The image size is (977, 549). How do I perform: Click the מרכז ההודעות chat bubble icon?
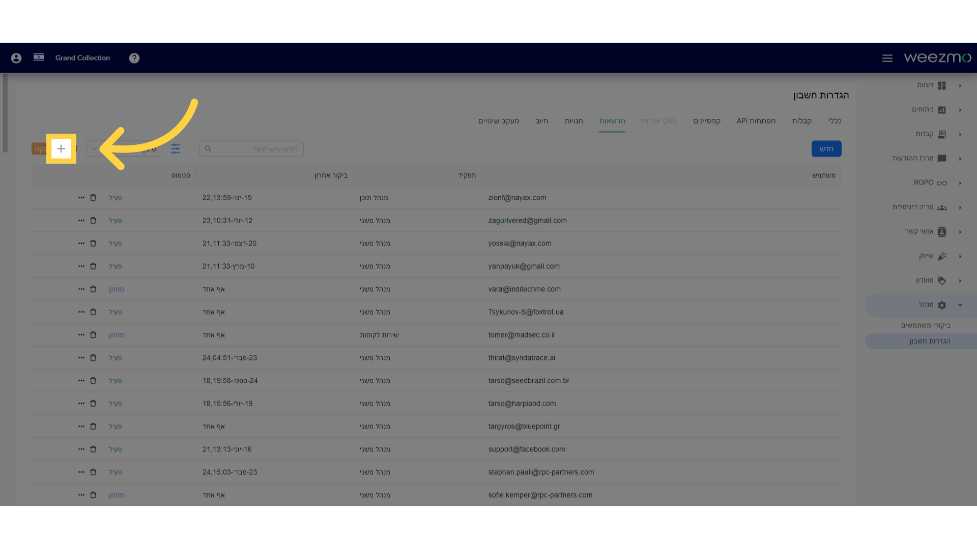click(x=942, y=159)
